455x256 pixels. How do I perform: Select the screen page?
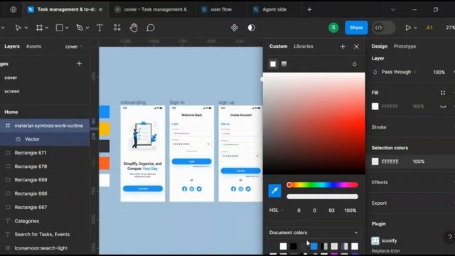(12, 91)
